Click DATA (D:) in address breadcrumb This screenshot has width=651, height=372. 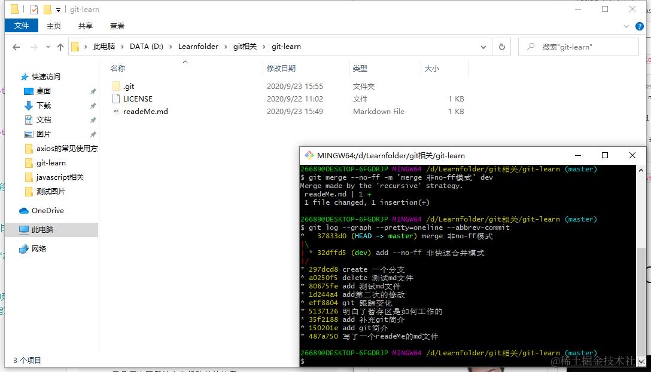point(146,47)
